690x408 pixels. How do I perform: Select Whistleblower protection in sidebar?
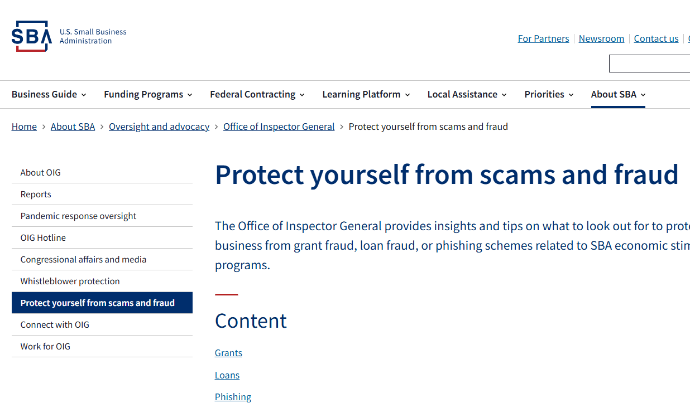[102, 281]
